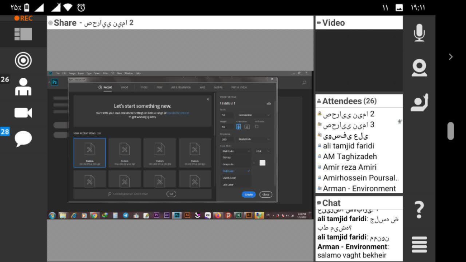466x262 pixels.
Task: Open the Pixels/Inch resolution units dropdown
Action: point(253,139)
